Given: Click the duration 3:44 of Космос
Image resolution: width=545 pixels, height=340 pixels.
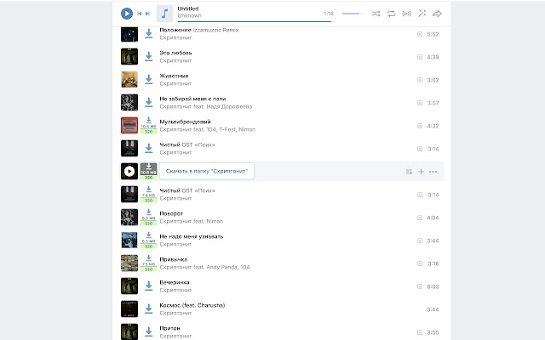Looking at the screenshot, I should coord(433,309).
